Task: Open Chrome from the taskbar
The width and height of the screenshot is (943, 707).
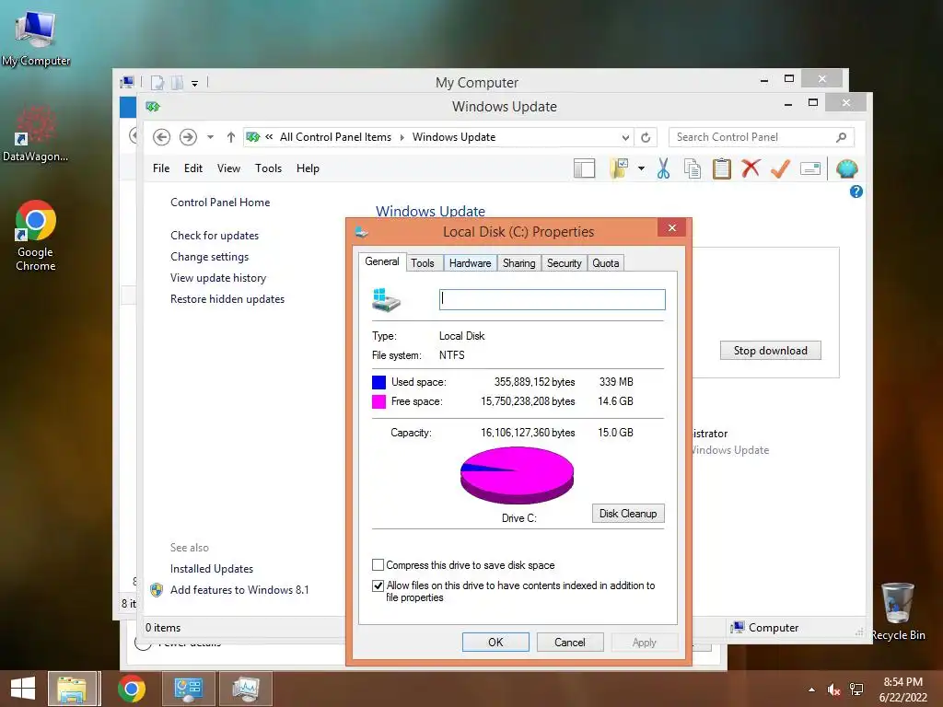Action: 132,689
